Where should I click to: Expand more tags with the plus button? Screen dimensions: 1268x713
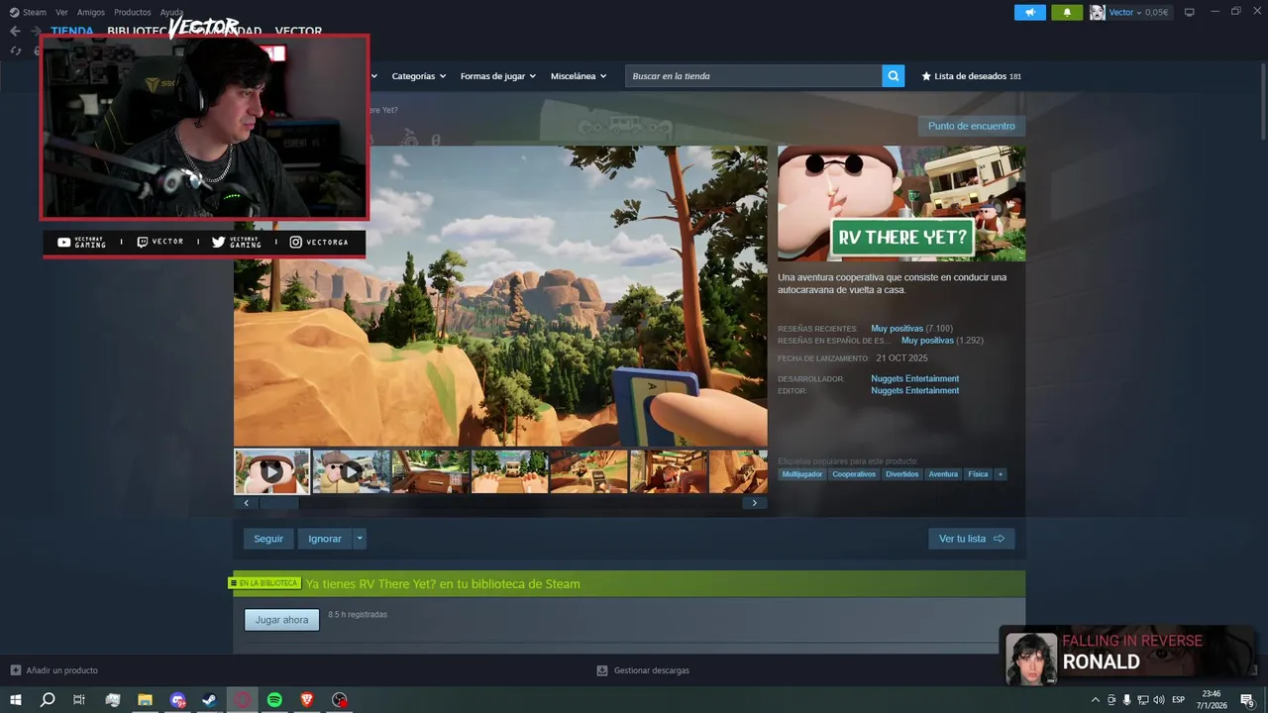click(x=1001, y=474)
